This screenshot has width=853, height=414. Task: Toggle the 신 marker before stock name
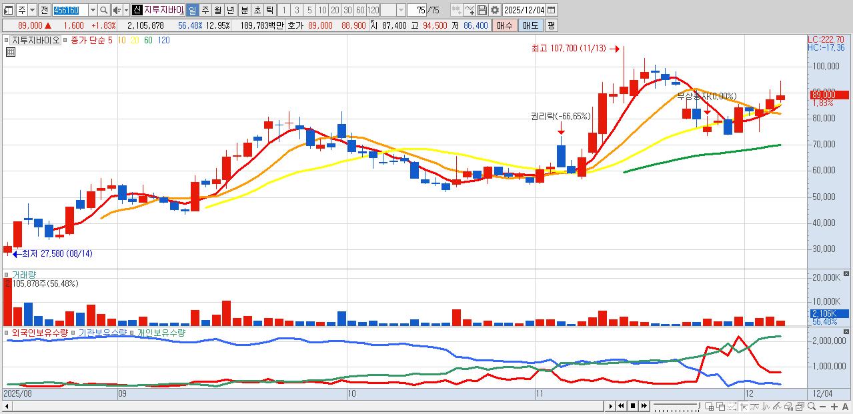click(x=137, y=10)
